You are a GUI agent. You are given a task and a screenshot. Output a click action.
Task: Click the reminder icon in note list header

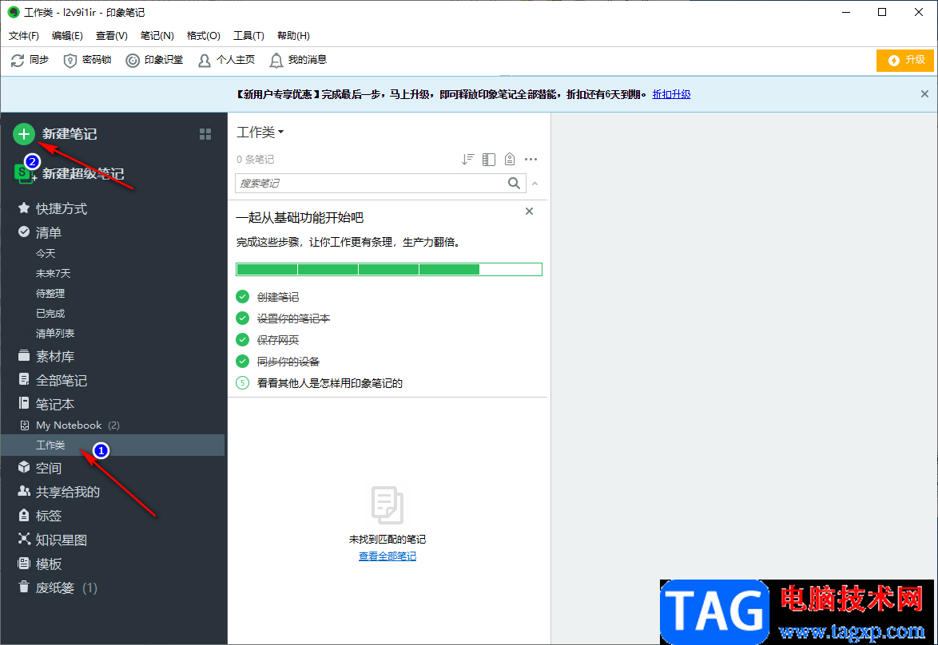509,159
